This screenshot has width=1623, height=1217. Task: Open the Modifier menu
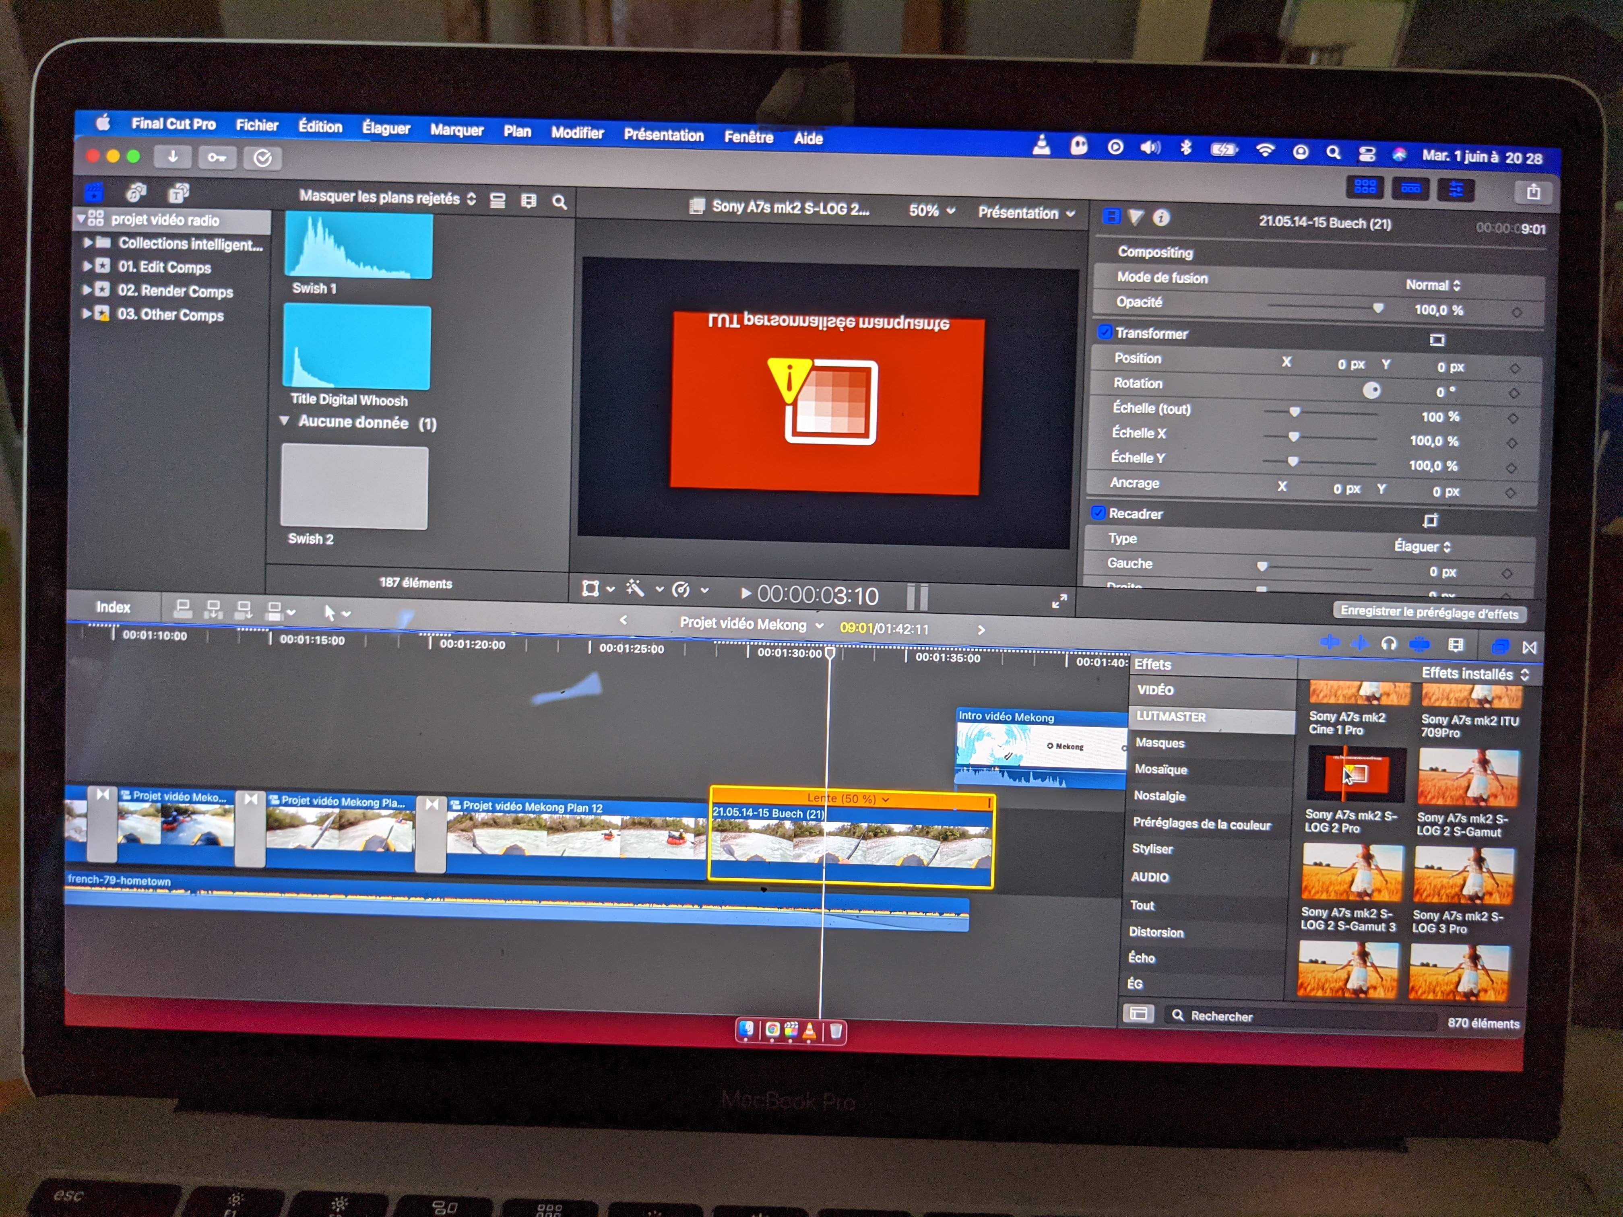tap(577, 132)
